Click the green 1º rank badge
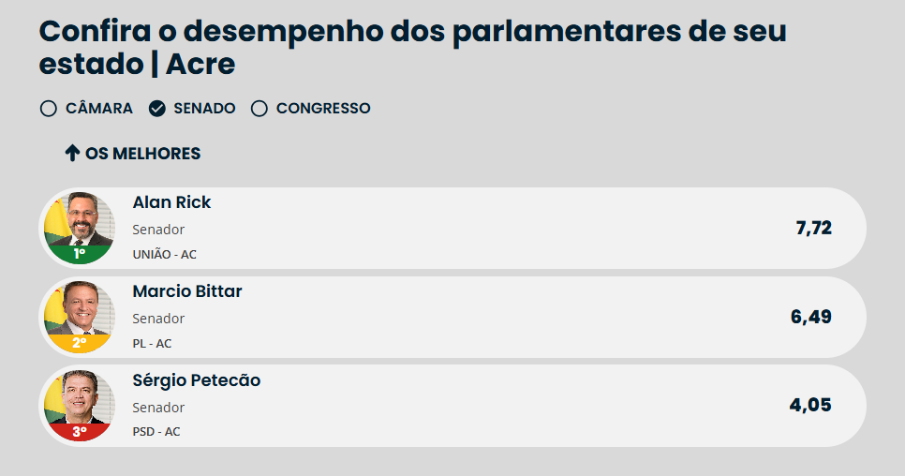Image resolution: width=905 pixels, height=476 pixels. pyautogui.click(x=80, y=253)
